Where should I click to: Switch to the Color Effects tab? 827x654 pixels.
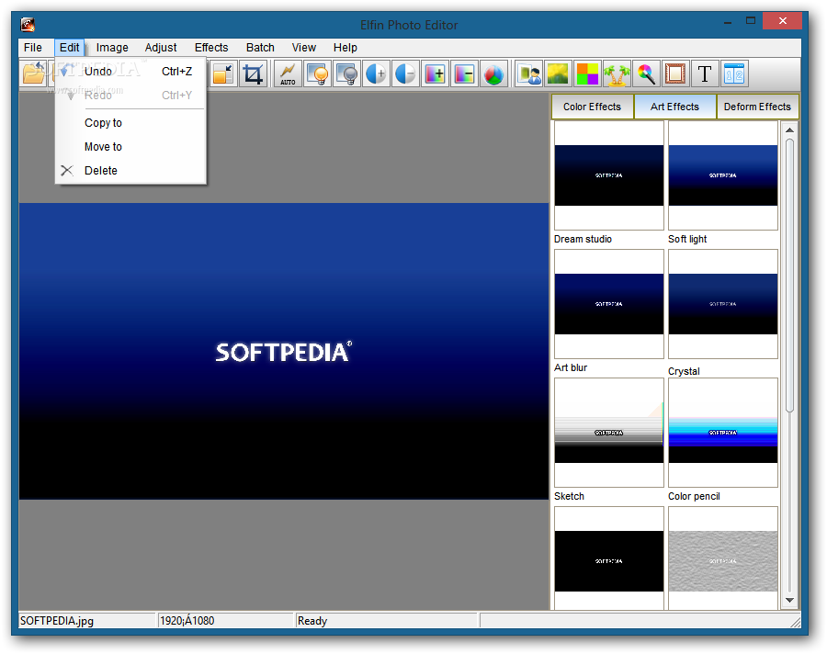pos(593,107)
